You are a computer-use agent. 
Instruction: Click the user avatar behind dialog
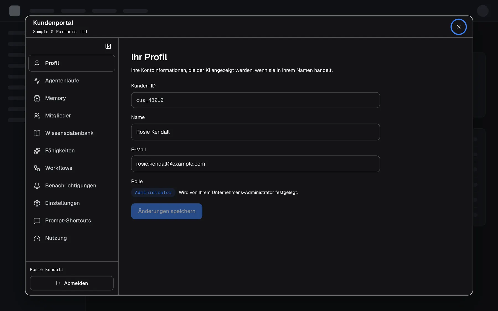pos(483,11)
